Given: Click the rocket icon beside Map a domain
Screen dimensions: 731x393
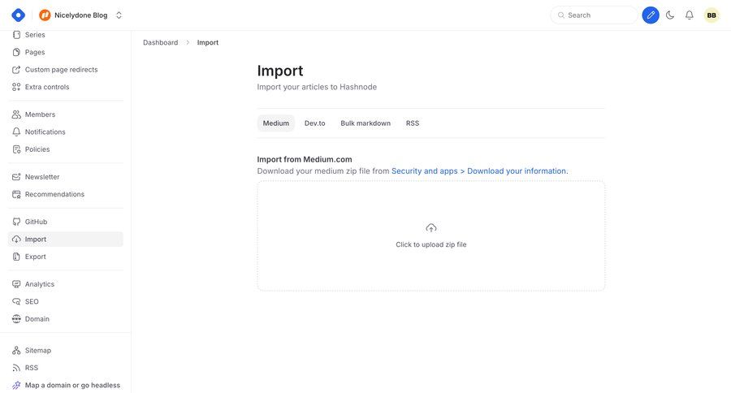Looking at the screenshot, I should [x=16, y=385].
